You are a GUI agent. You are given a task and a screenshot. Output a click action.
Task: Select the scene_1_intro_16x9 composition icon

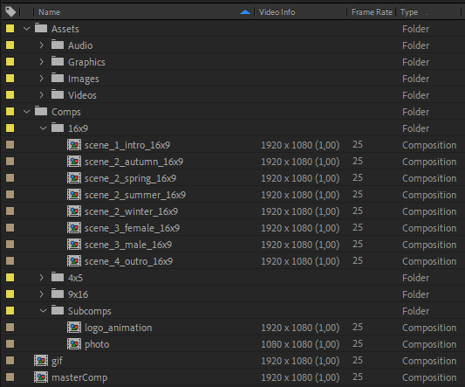74,145
